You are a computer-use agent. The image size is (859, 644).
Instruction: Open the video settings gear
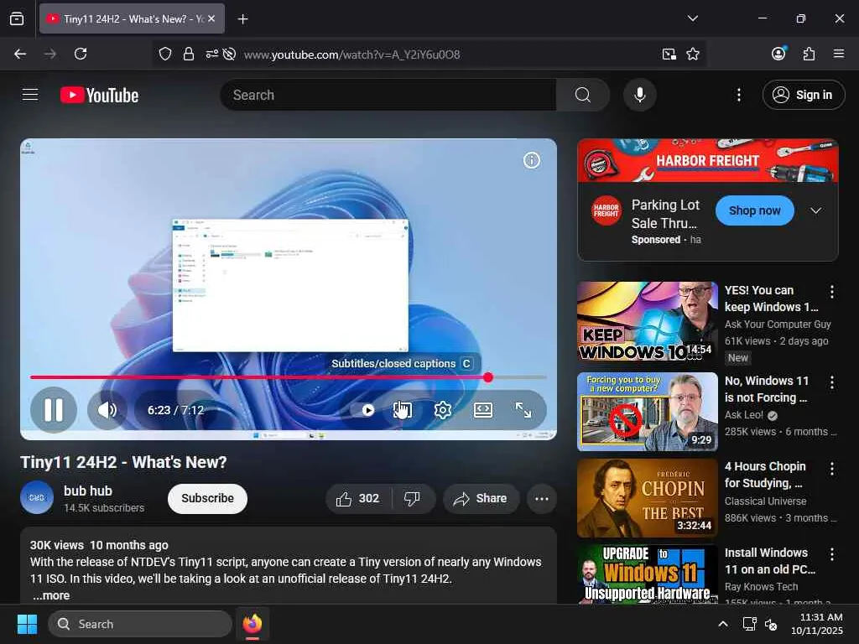[443, 410]
